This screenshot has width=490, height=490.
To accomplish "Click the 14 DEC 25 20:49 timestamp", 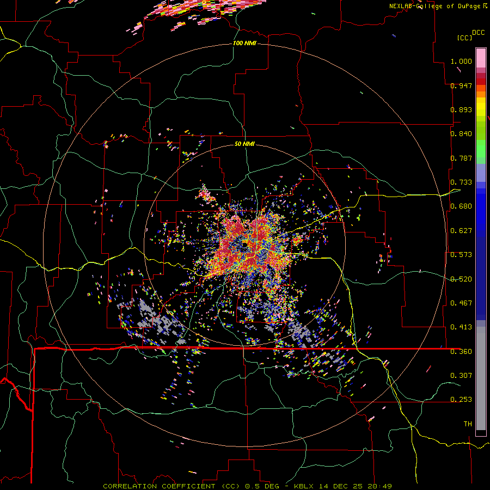I will pos(356,486).
